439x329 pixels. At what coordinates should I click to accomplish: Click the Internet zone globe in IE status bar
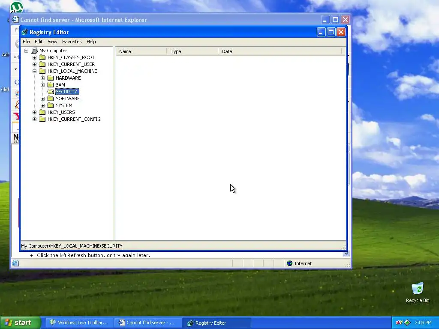(290, 263)
